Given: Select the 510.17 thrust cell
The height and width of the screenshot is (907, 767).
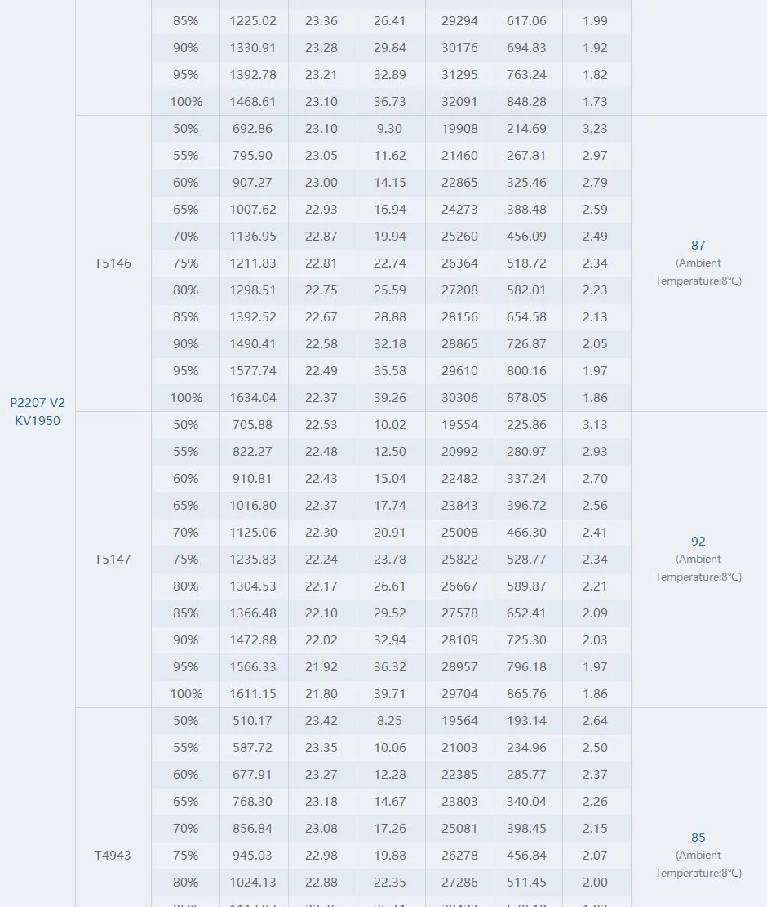Looking at the screenshot, I should [x=253, y=721].
